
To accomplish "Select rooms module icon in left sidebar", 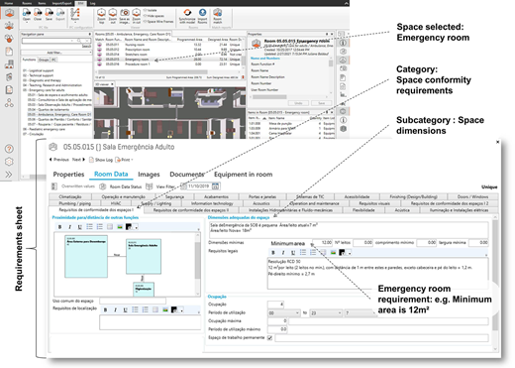I will point(9,13).
